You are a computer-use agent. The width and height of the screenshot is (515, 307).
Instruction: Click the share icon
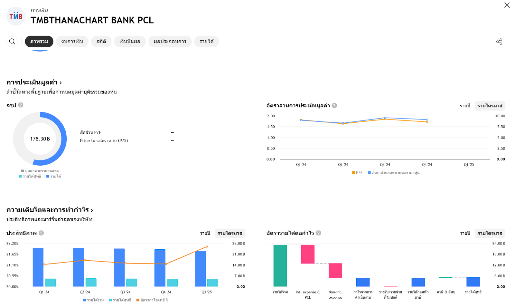pos(499,42)
